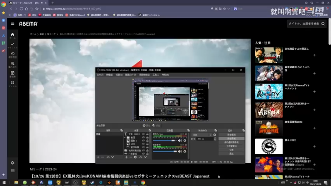The height and width of the screenshot is (186, 331).
Task: Open Chrome from the taskbar
Action: [x=143, y=182]
